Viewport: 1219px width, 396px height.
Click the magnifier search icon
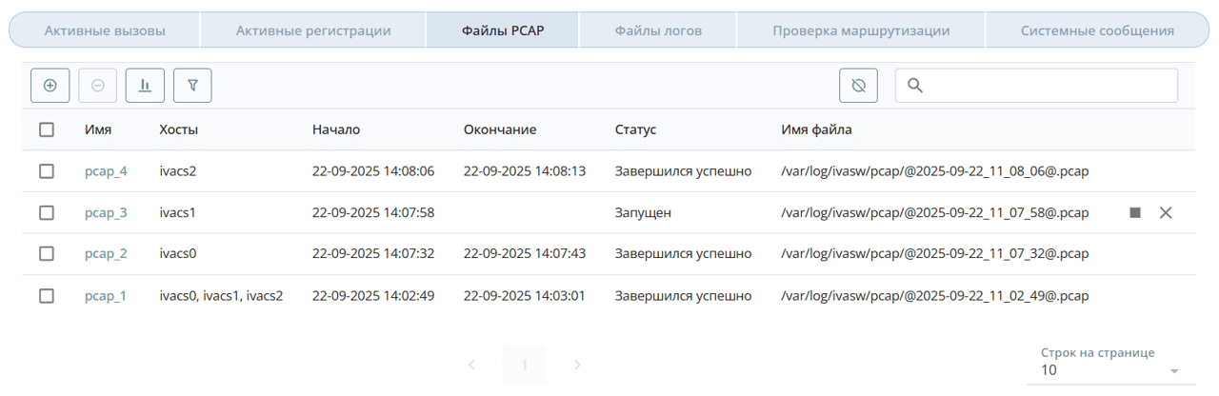pyautogui.click(x=915, y=86)
